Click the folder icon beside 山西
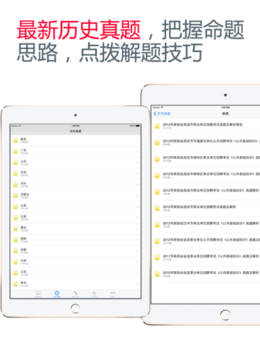 (x=16, y=207)
